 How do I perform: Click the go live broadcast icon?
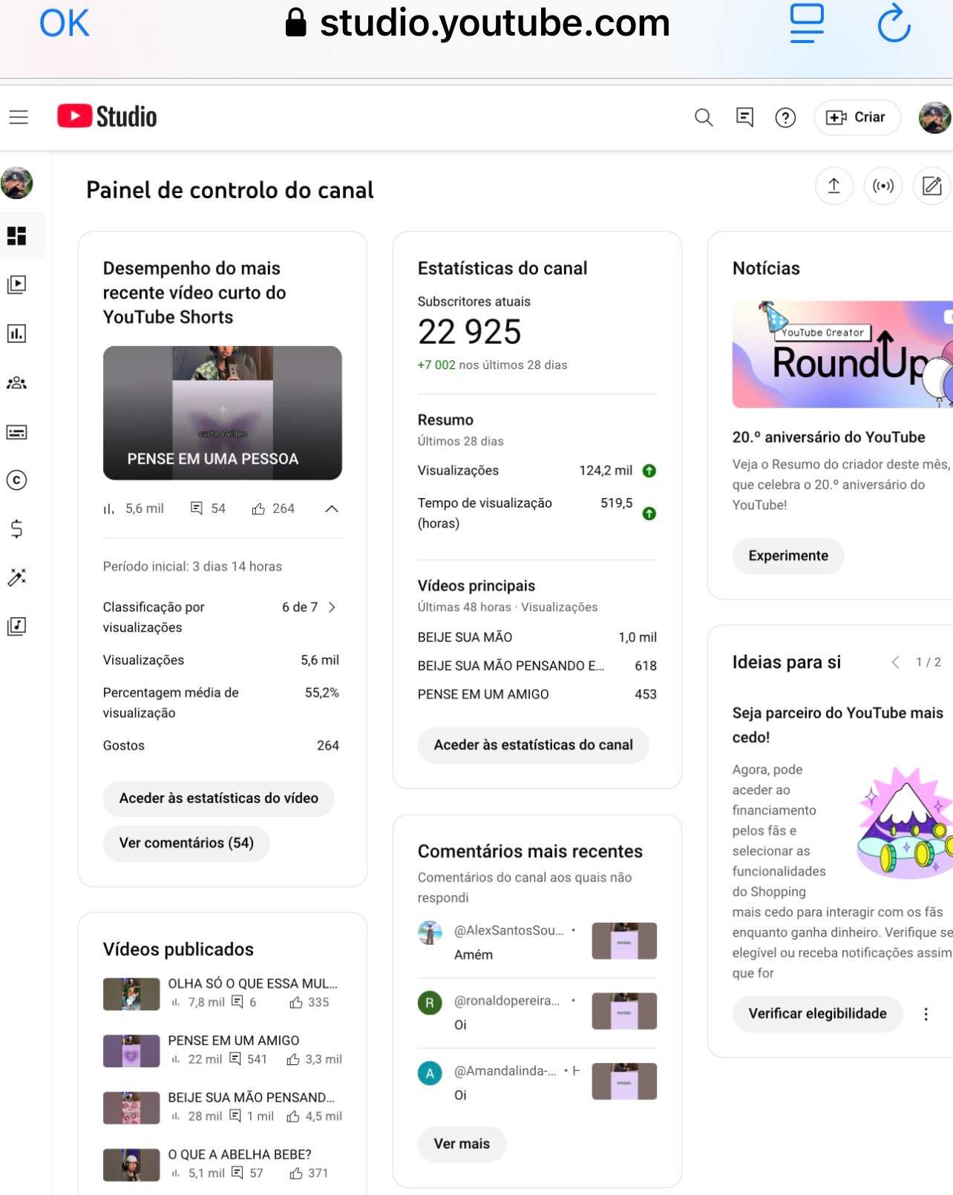click(883, 186)
